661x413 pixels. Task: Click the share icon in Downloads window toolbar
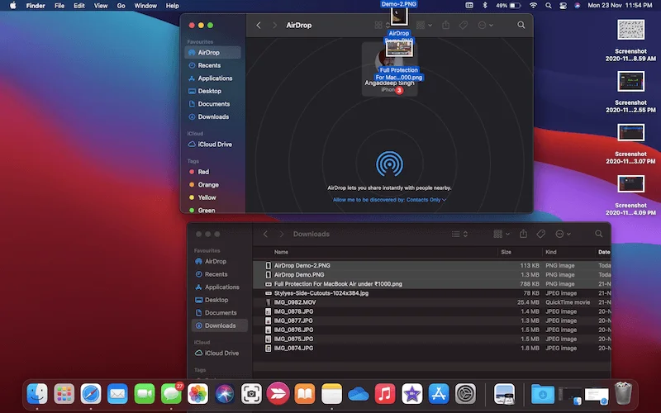[523, 234]
